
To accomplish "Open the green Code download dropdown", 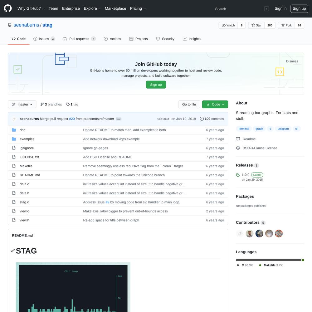I will (215, 104).
